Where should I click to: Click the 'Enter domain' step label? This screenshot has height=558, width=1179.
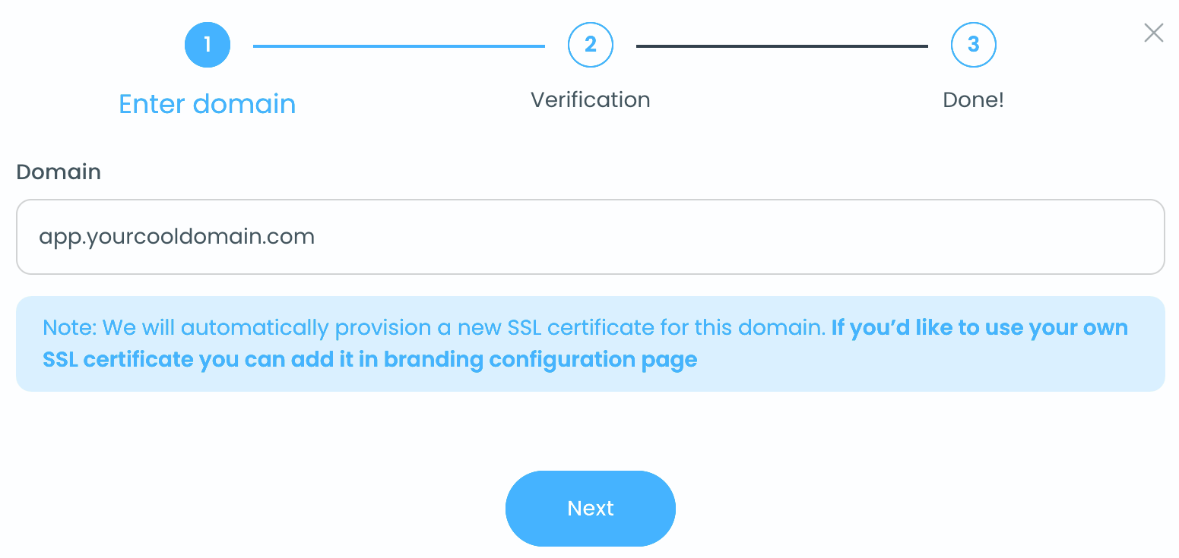207,103
